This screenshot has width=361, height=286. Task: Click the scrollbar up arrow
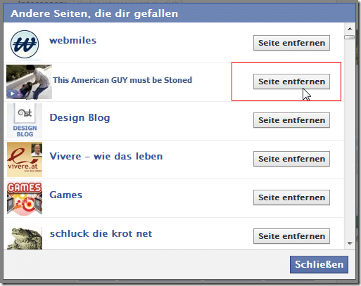point(350,29)
